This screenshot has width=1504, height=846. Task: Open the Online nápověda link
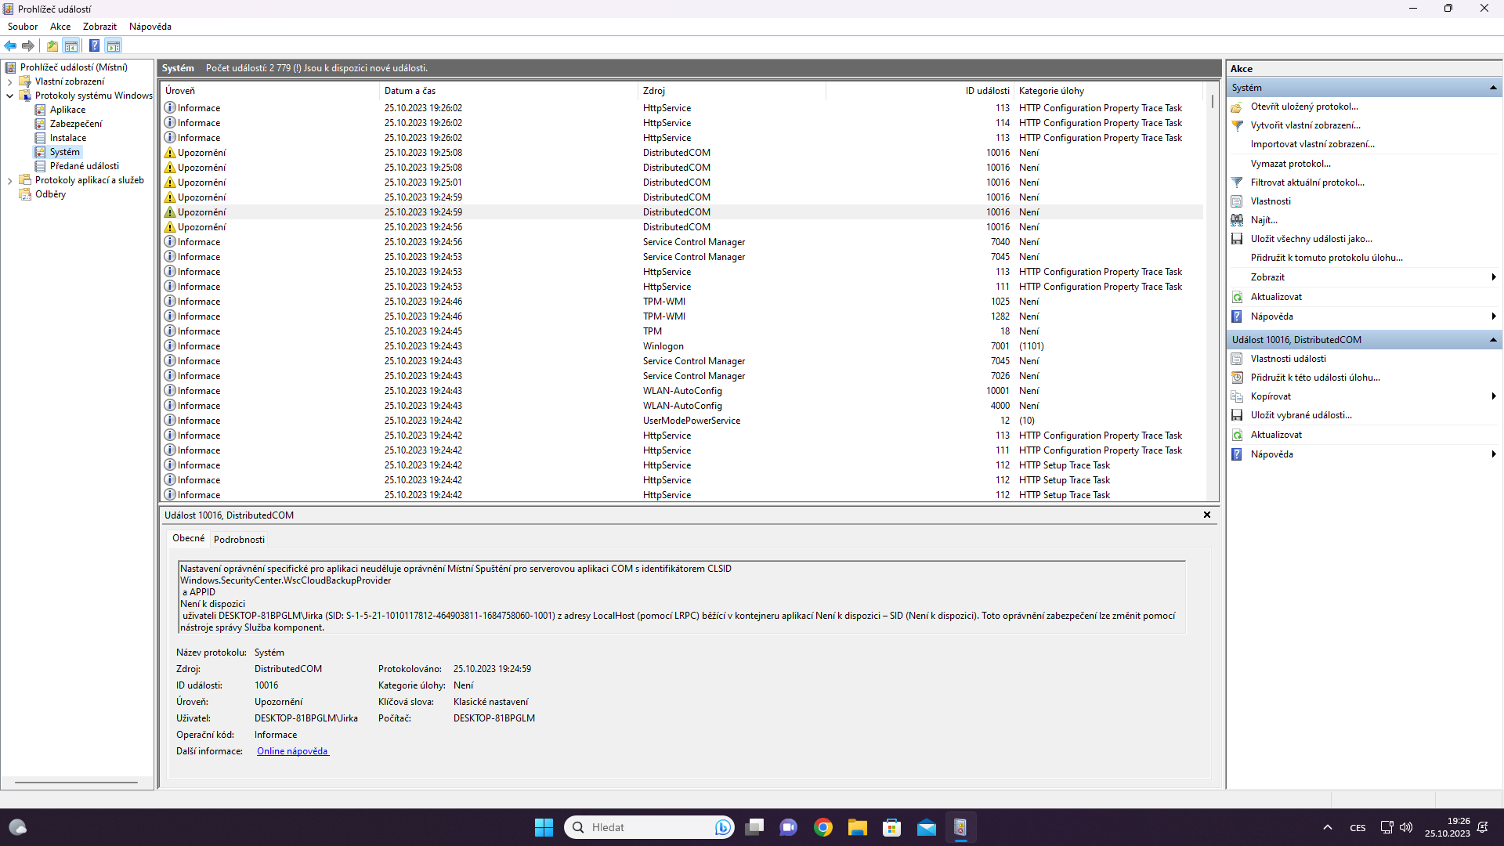point(292,751)
